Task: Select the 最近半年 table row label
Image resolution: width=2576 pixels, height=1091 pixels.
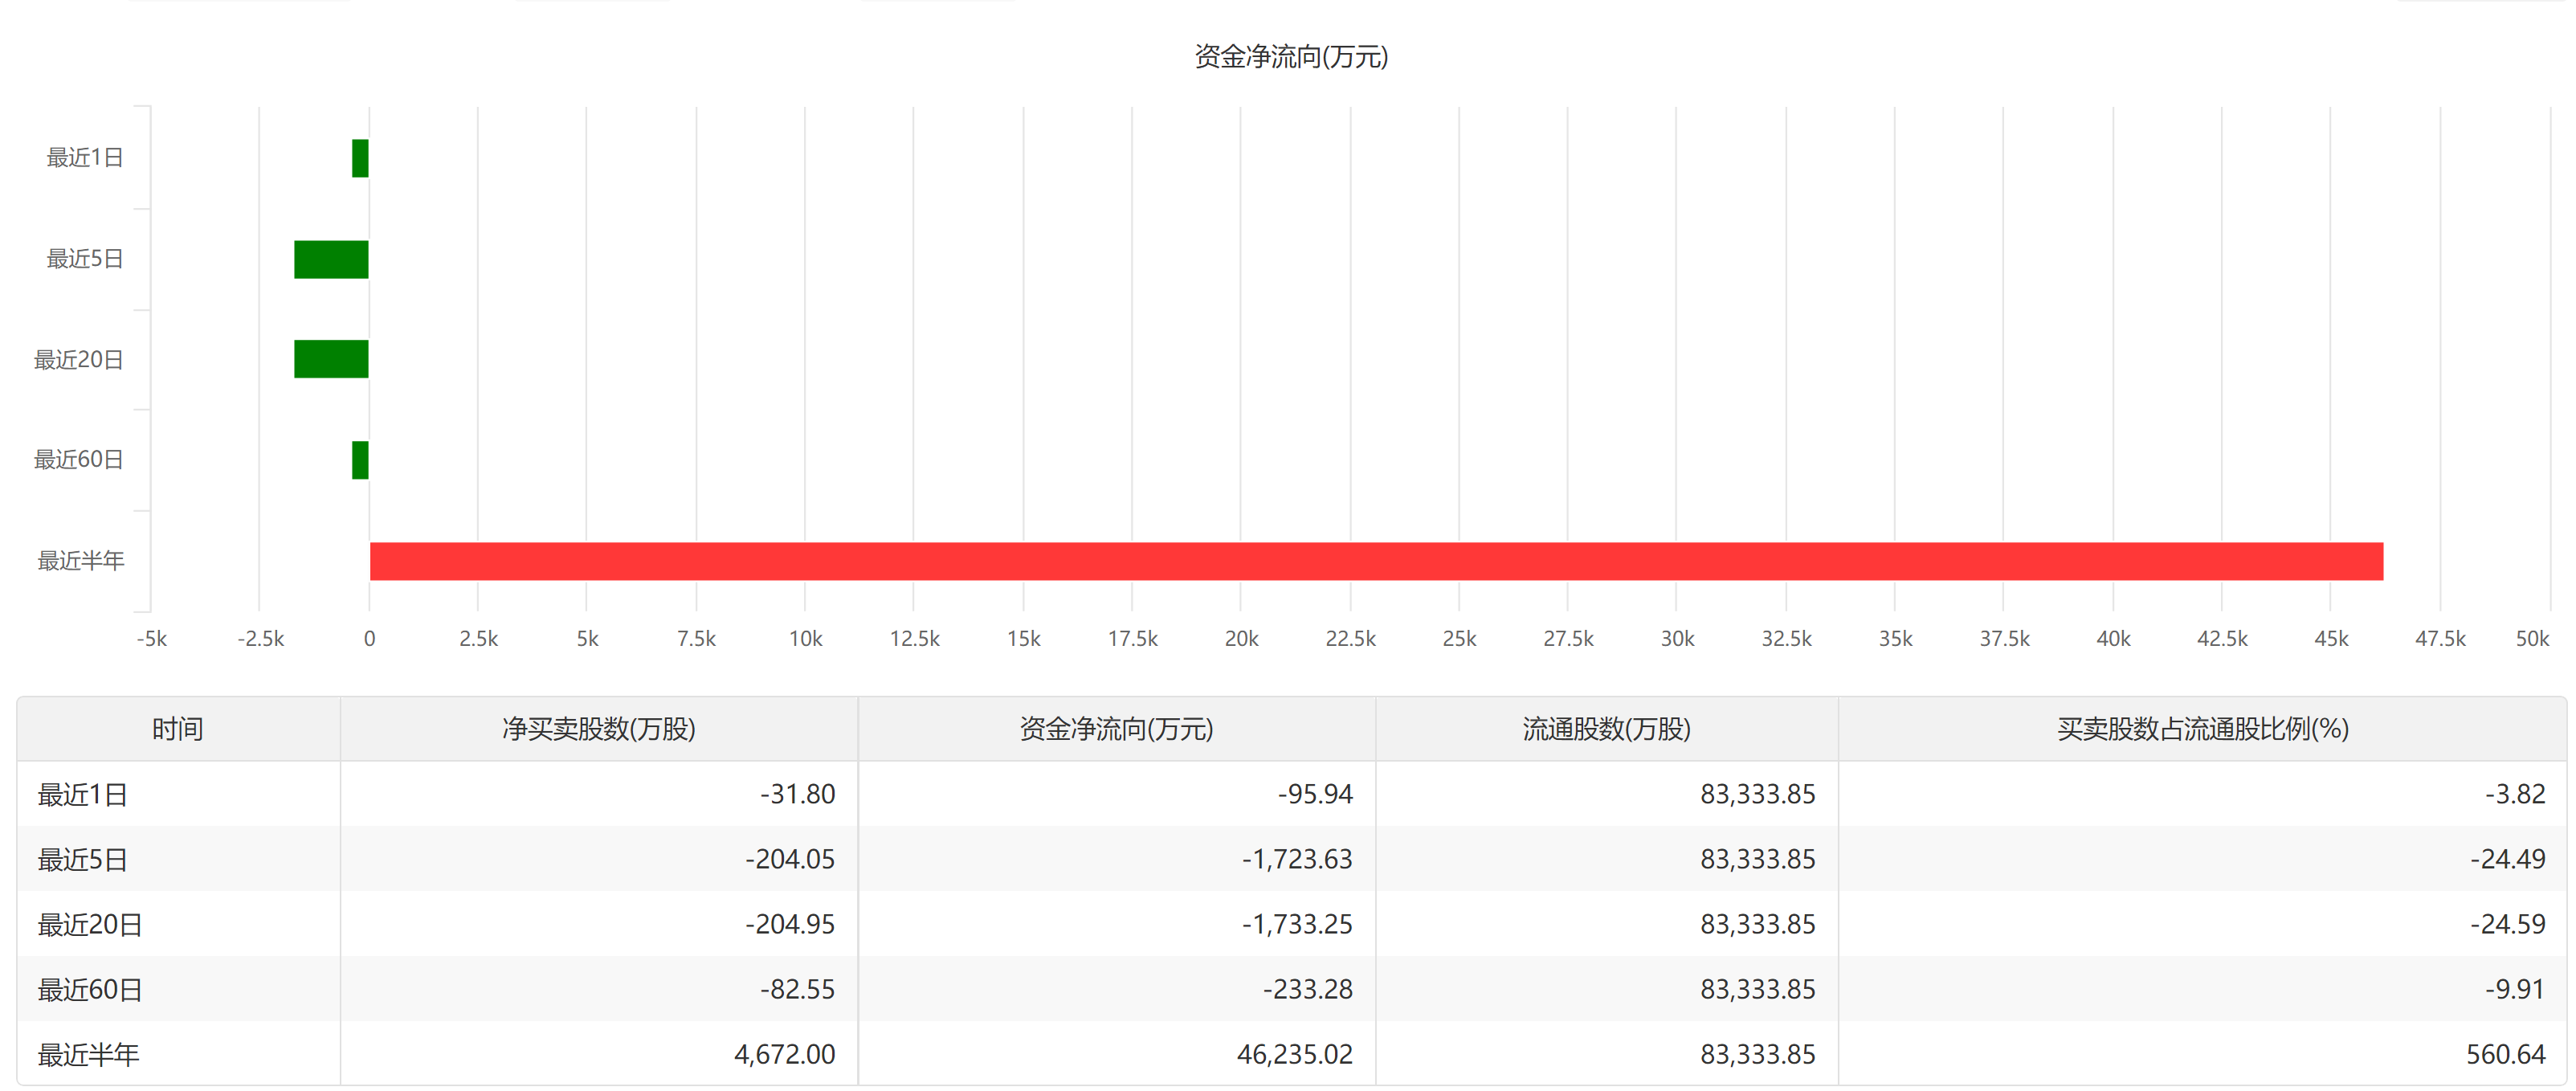Action: (x=88, y=1055)
